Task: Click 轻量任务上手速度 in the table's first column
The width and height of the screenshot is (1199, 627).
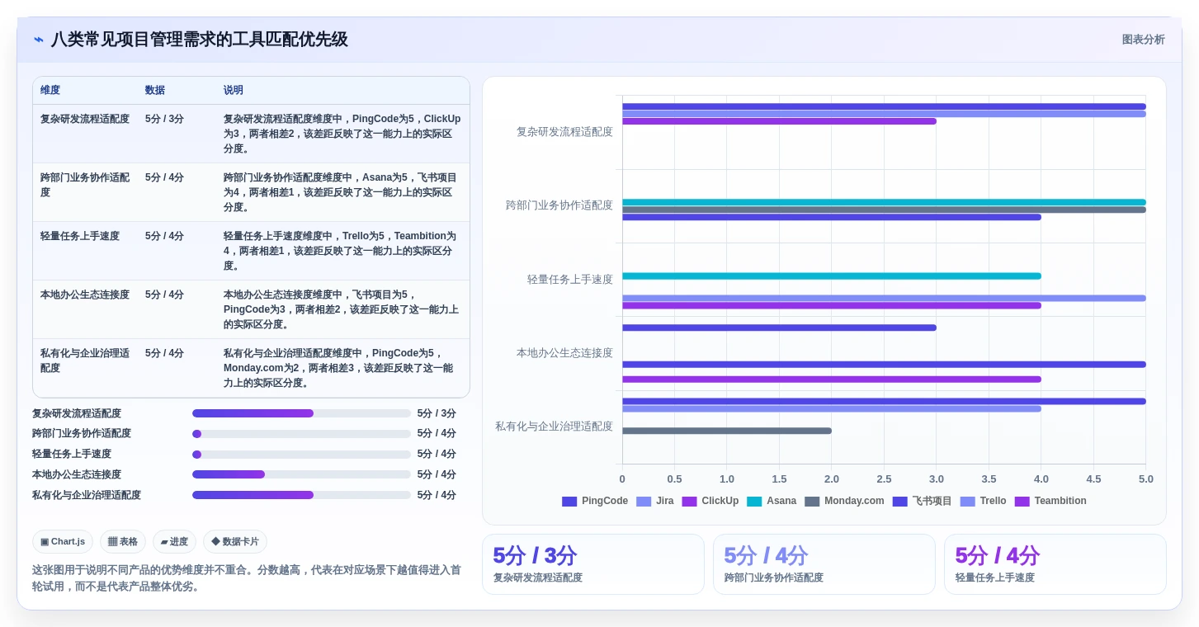Action: point(80,236)
